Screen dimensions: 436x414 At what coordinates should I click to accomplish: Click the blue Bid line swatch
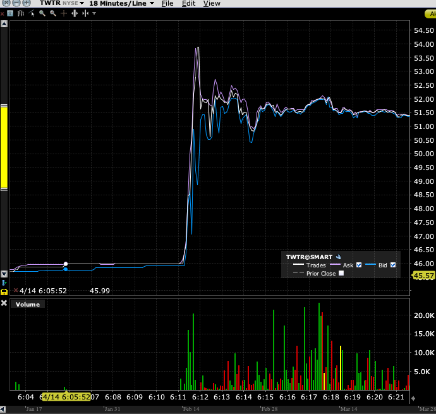point(370,265)
